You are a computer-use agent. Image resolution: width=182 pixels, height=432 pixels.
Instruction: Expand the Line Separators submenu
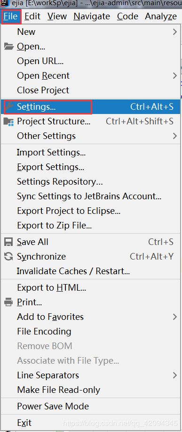[x=91, y=375]
